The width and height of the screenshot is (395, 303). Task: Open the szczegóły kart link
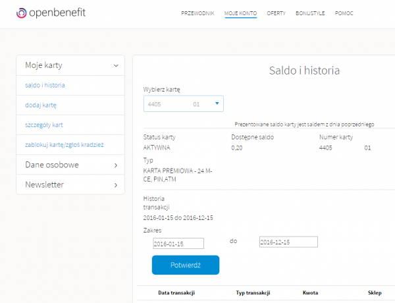pyautogui.click(x=44, y=124)
